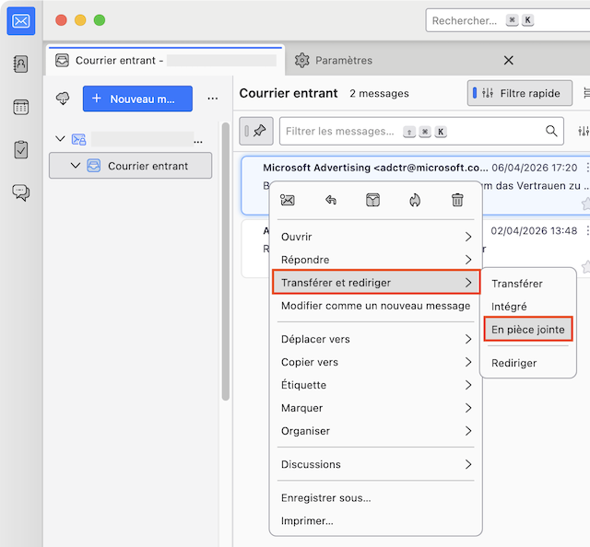Viewport: 590px width, 547px height.
Task: Open the Calendar sidebar icon
Action: point(20,107)
